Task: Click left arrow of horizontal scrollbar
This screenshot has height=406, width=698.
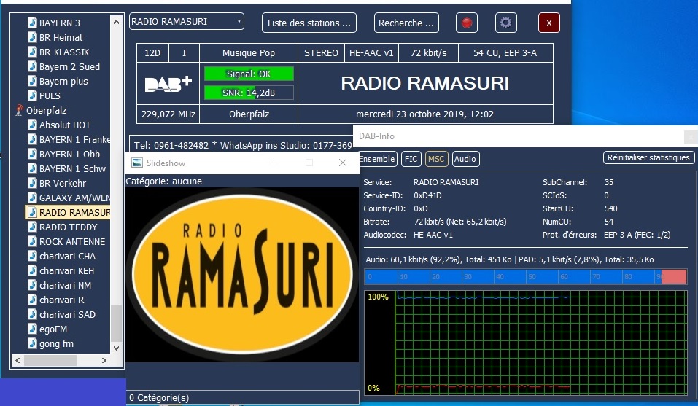Action: coord(18,360)
